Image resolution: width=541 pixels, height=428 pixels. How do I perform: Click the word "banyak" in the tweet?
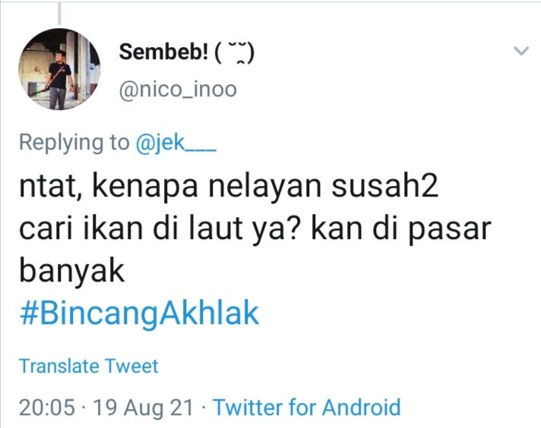(71, 272)
